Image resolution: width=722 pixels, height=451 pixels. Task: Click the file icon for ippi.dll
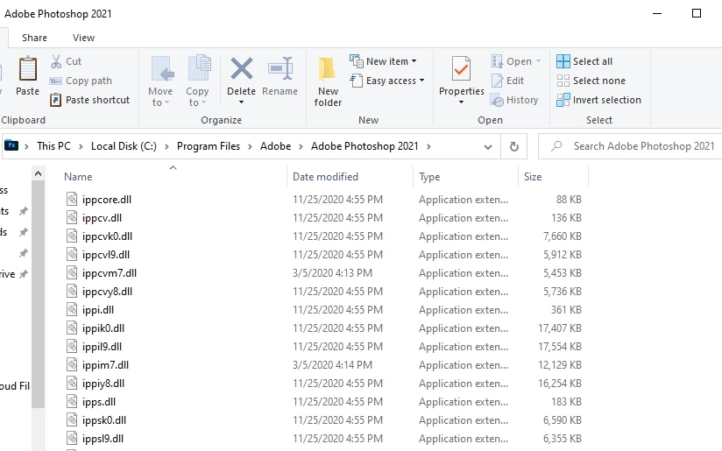point(72,310)
